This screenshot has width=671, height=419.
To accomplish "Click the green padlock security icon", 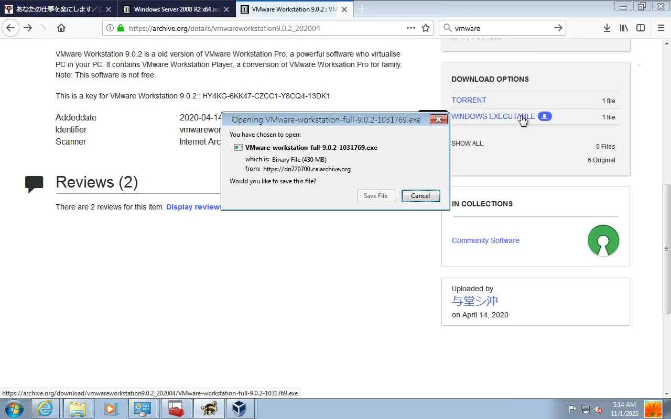I will tap(121, 28).
